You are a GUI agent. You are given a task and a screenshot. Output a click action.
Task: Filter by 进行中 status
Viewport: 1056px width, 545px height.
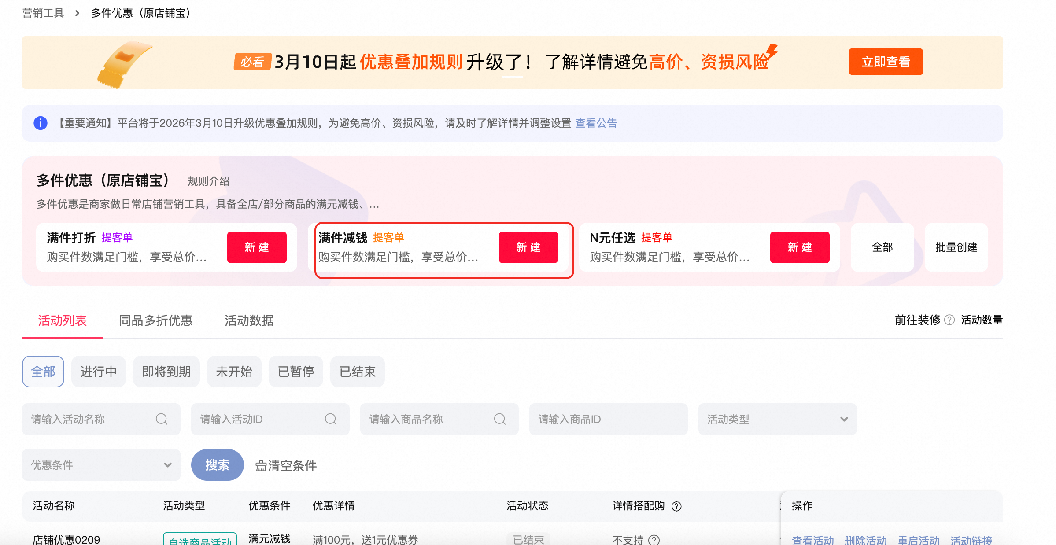click(x=99, y=372)
